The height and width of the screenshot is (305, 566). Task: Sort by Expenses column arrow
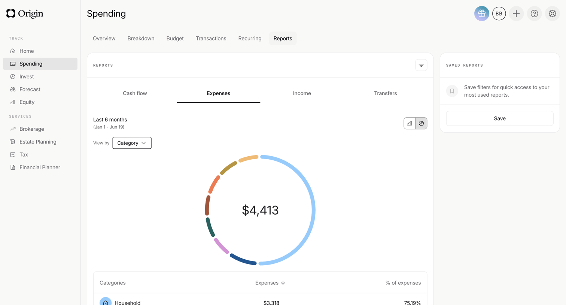click(x=283, y=283)
